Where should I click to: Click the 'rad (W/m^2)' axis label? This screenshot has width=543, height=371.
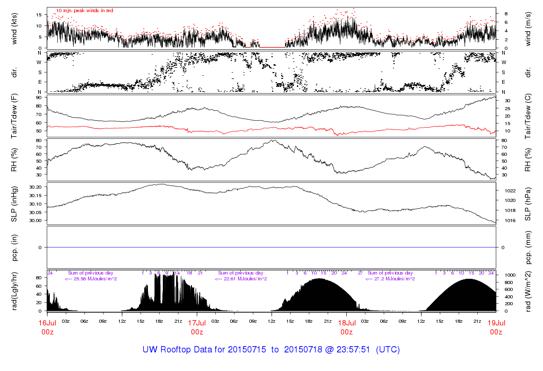pyautogui.click(x=528, y=291)
